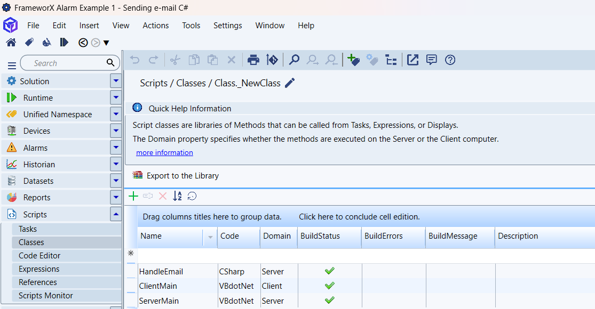The image size is (595, 309).
Task: Open the navigation history dropdown arrow
Action: (106, 43)
